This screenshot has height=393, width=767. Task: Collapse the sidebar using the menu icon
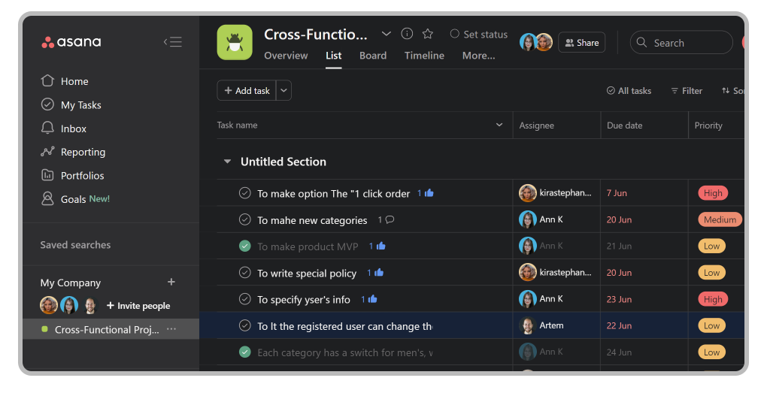(173, 42)
